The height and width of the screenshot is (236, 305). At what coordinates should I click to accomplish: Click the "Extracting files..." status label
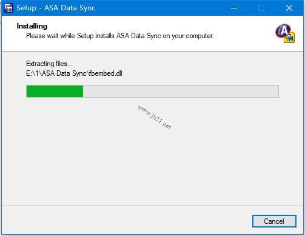(x=49, y=64)
